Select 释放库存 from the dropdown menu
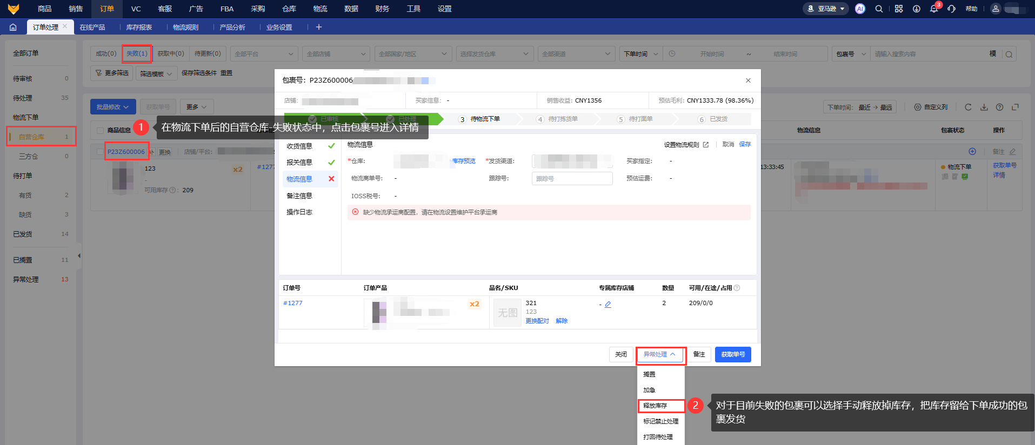Screen dimensions: 1035x445 [655, 406]
